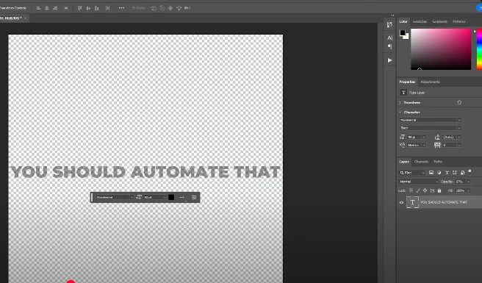The width and height of the screenshot is (482, 283).
Task: Toggle lock transparent pixels
Action: coord(411,190)
